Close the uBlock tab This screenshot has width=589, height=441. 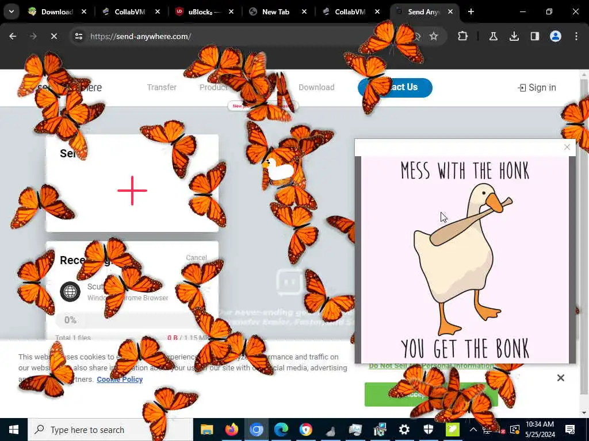(x=231, y=11)
